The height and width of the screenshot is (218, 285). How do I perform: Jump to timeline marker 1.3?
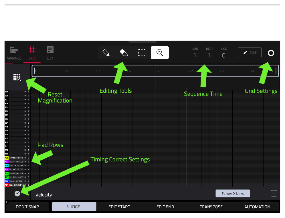click(x=98, y=71)
